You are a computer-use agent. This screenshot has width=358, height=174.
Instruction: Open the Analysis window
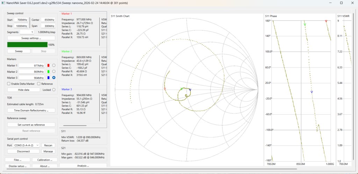[83, 166]
